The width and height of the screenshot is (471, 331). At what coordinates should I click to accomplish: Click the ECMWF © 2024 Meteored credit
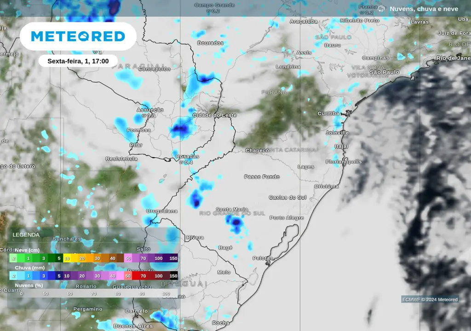pyautogui.click(x=430, y=299)
